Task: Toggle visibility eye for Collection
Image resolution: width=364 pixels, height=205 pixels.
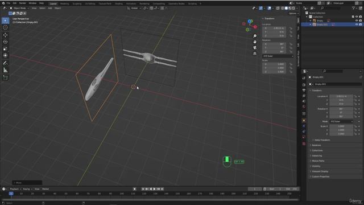Action: click(x=357, y=17)
